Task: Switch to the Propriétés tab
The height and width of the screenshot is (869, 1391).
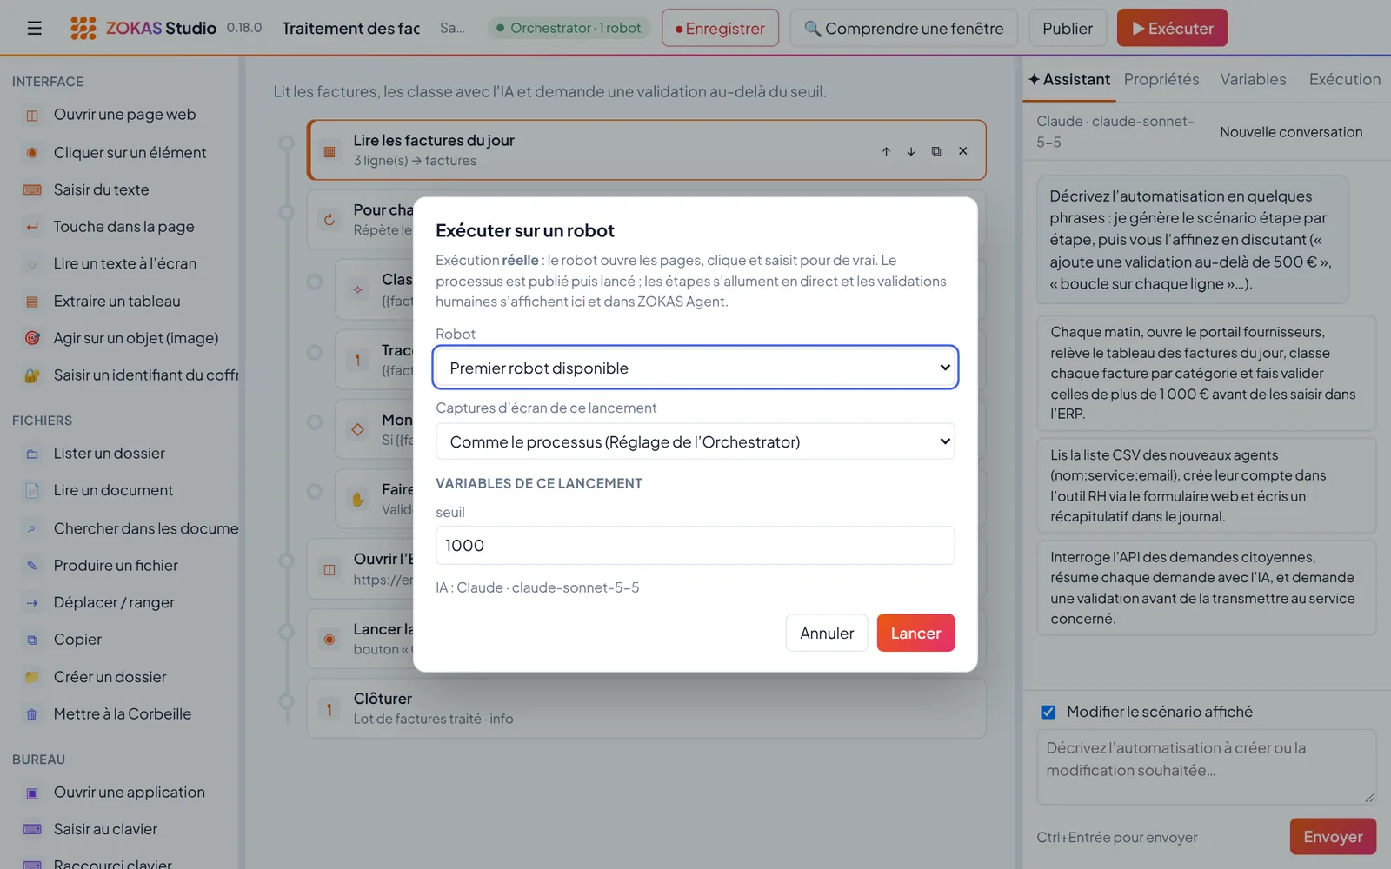Action: point(1161,79)
